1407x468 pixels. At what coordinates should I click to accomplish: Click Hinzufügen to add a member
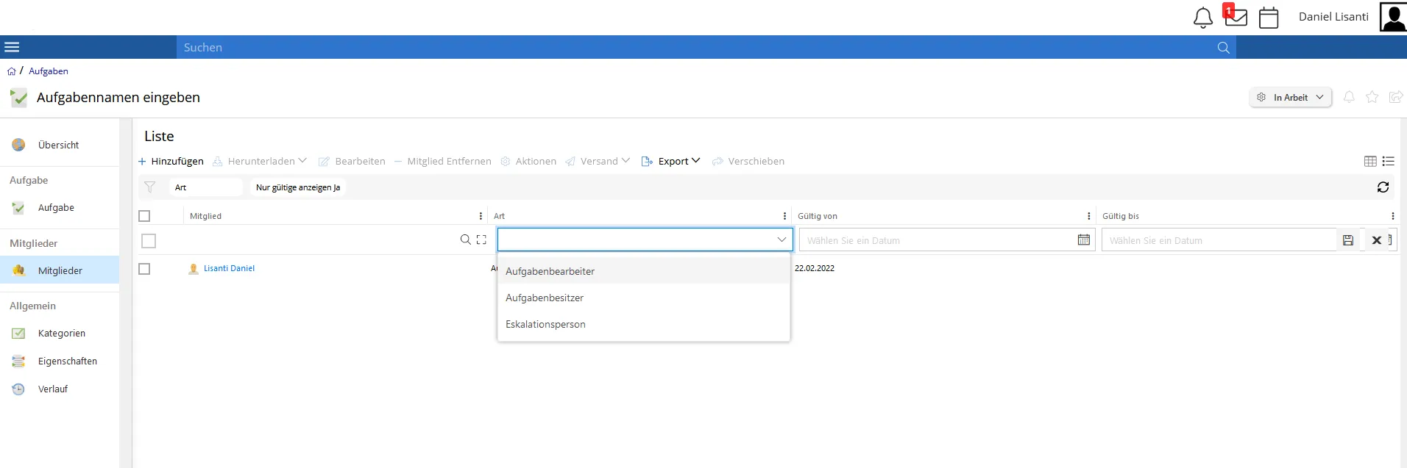[x=171, y=161]
